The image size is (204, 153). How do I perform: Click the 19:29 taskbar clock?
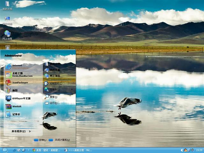[199, 150]
